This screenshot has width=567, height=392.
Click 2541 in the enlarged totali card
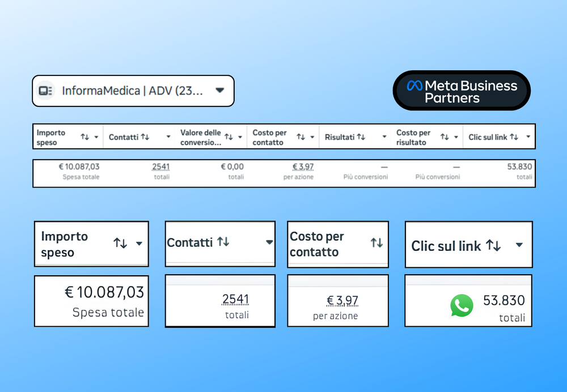coord(235,299)
